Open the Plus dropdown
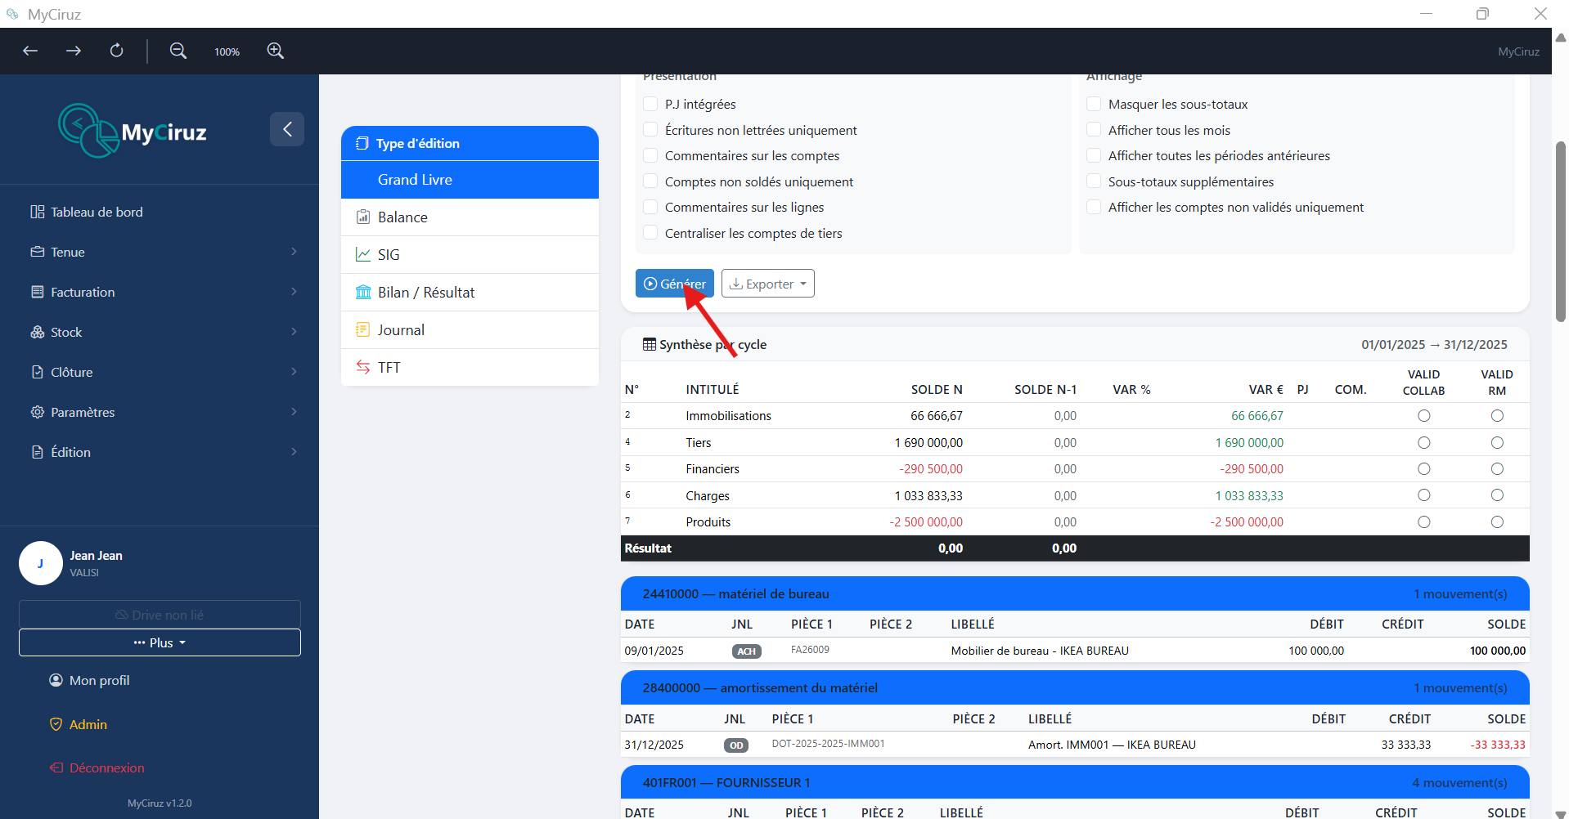The width and height of the screenshot is (1569, 819). (x=160, y=642)
